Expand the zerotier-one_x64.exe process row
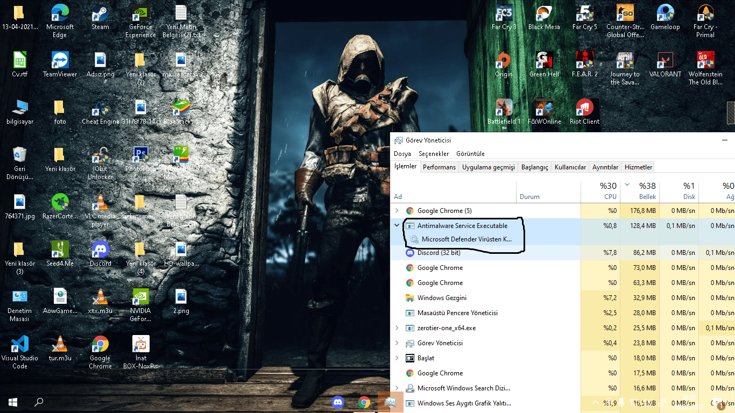Screen dimensions: 735x413 point(397,328)
